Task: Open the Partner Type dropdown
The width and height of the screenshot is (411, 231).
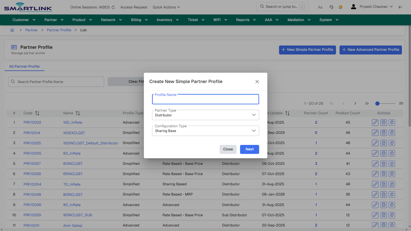Action: click(253, 115)
